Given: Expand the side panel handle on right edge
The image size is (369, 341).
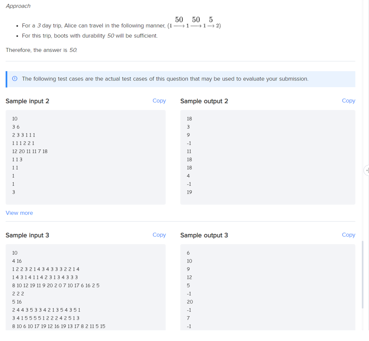Looking at the screenshot, I should click(x=367, y=170).
